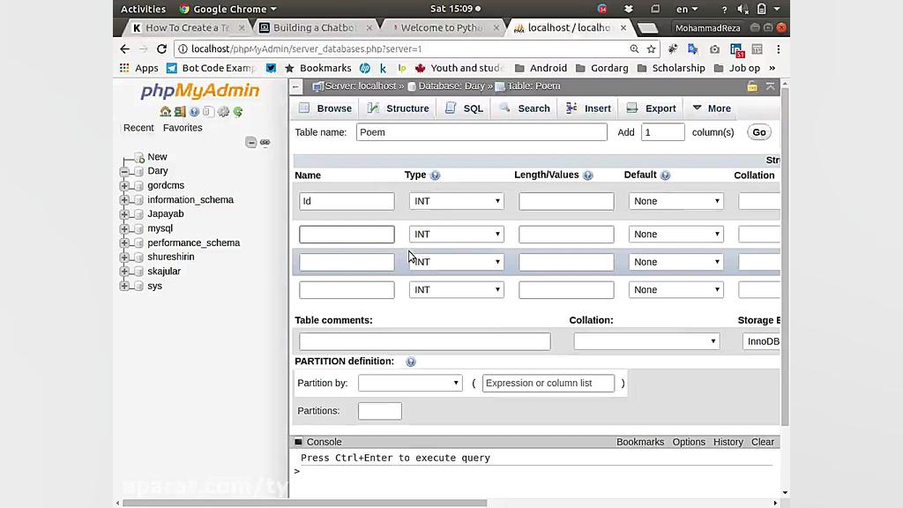Open the navigation panel settings gear icon
The width and height of the screenshot is (903, 508).
coord(223,112)
